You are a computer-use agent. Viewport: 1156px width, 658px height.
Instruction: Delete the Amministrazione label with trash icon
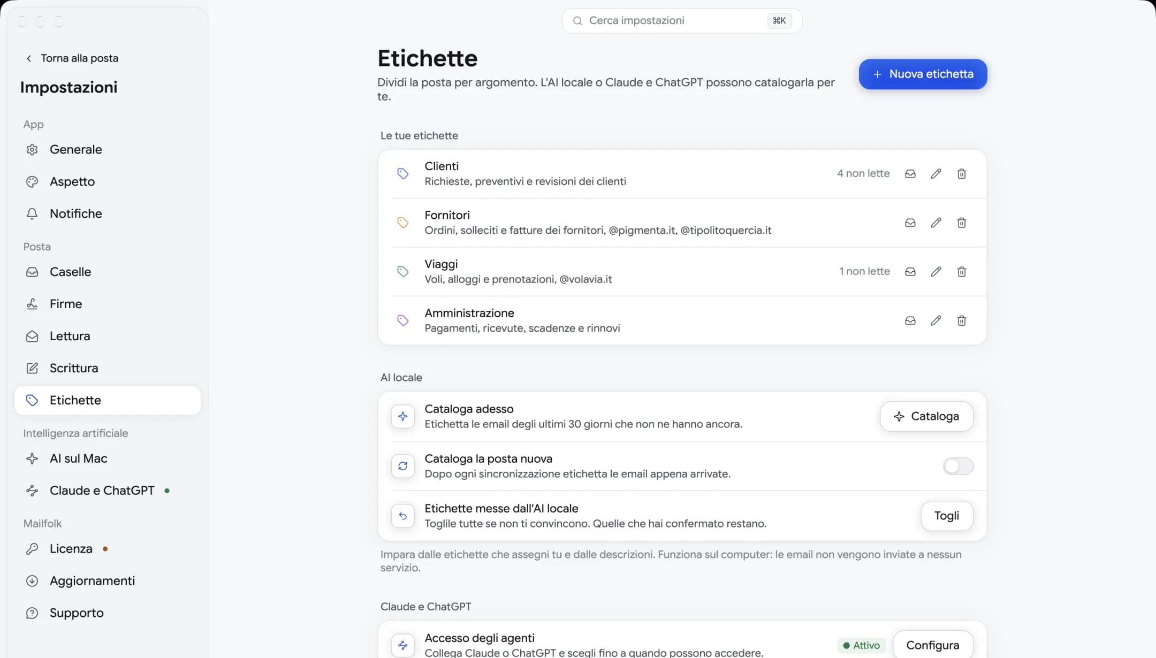[961, 320]
